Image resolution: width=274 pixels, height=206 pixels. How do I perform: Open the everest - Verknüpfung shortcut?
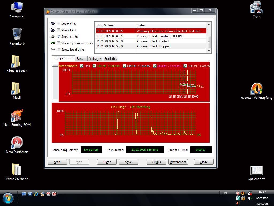257,91
